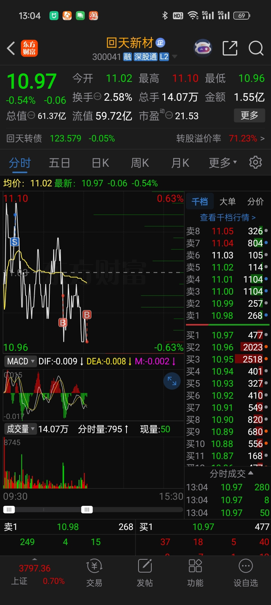Tap the 更多 button beside 市盈
This screenshot has height=605, width=271.
coord(250,115)
